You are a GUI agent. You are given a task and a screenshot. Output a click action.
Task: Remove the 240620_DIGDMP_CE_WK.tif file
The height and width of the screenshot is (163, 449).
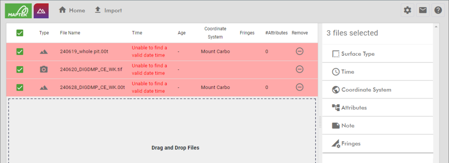point(299,69)
